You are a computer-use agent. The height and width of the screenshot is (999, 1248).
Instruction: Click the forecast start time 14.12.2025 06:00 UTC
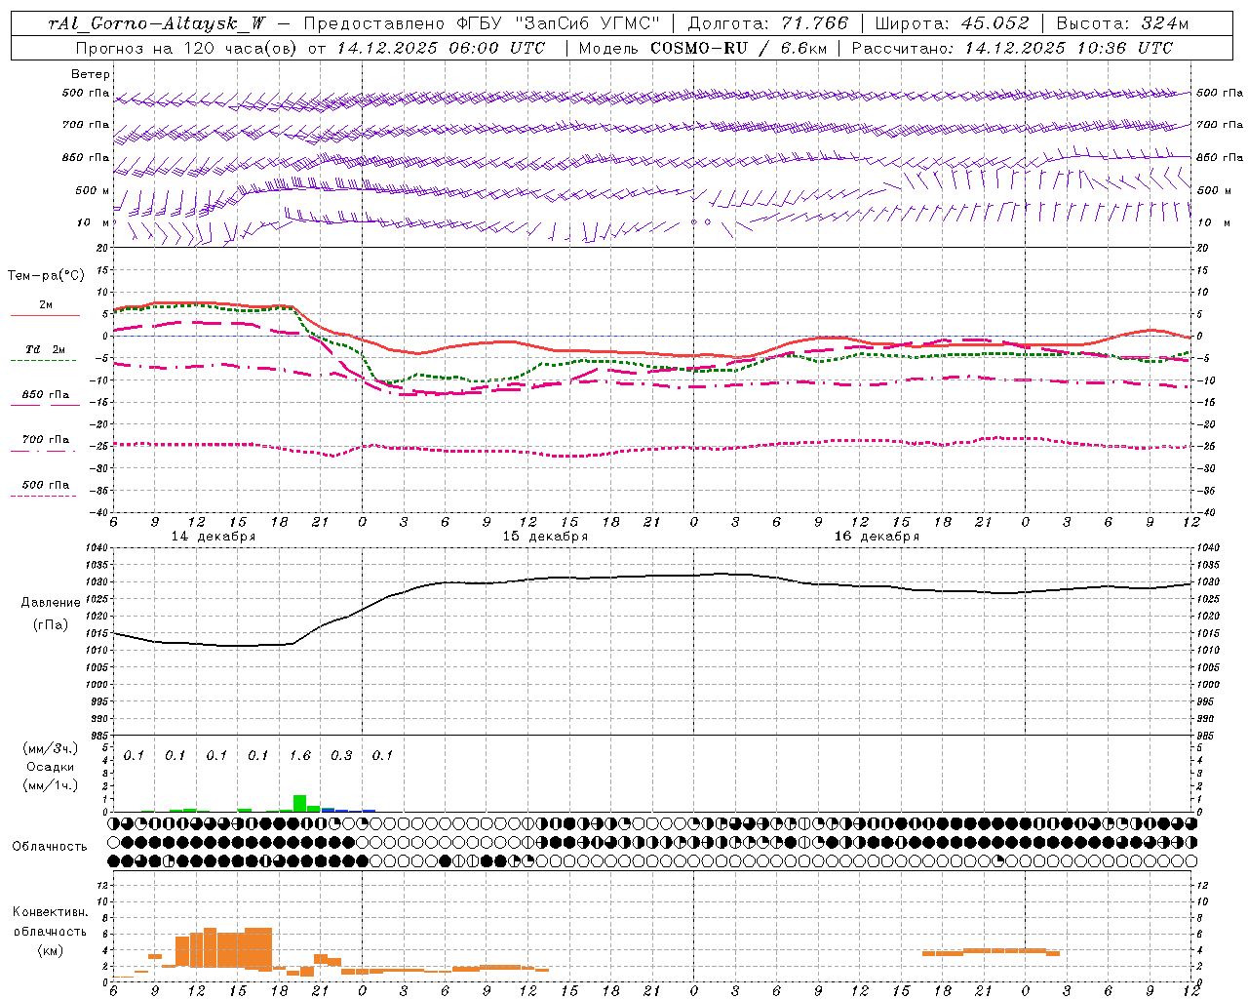441,48
